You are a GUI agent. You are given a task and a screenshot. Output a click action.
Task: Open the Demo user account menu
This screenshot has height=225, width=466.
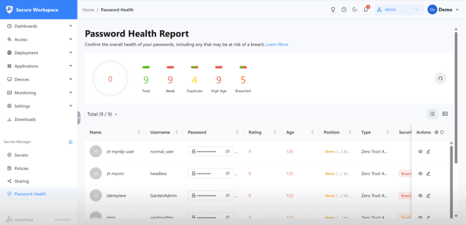click(x=443, y=10)
